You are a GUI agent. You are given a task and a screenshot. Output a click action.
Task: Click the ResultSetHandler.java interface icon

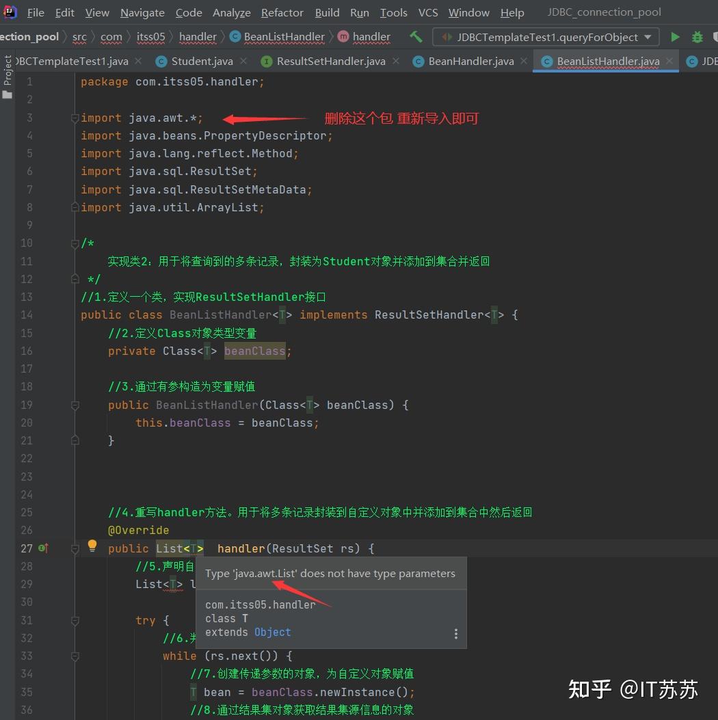pyautogui.click(x=267, y=61)
